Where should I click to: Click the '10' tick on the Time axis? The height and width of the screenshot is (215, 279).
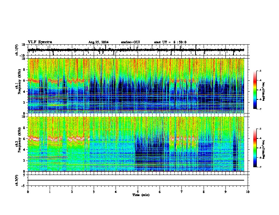coord(248,192)
